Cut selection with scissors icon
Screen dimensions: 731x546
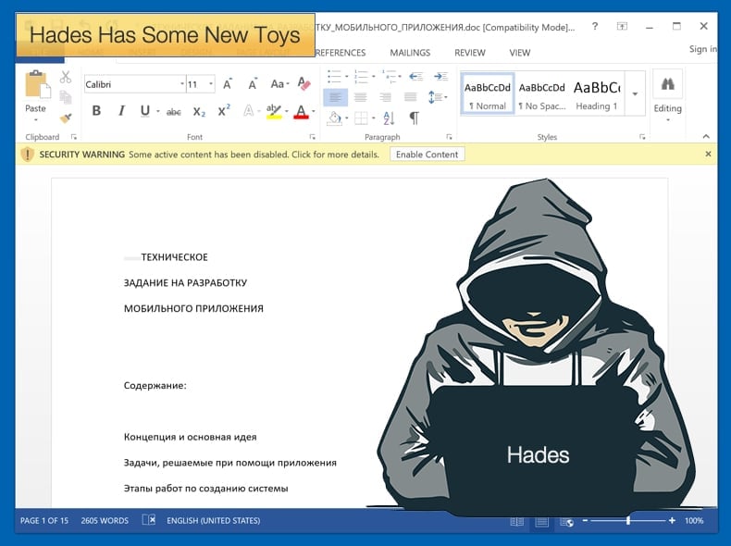pyautogui.click(x=66, y=77)
